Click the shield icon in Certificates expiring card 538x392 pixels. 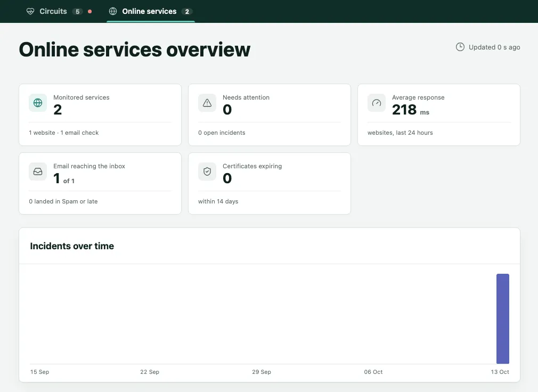pyautogui.click(x=207, y=171)
